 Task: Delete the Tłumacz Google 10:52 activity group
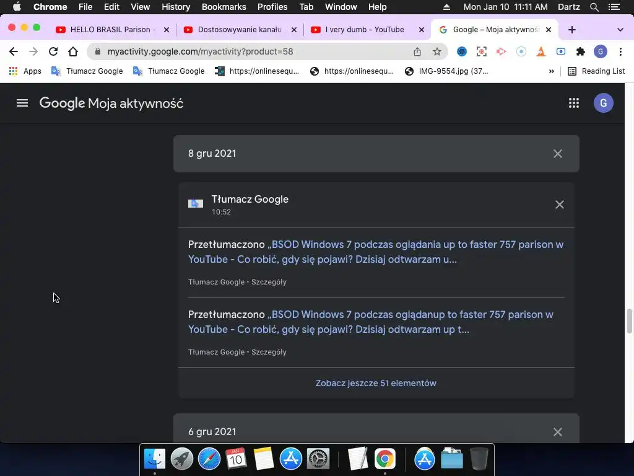pos(560,205)
